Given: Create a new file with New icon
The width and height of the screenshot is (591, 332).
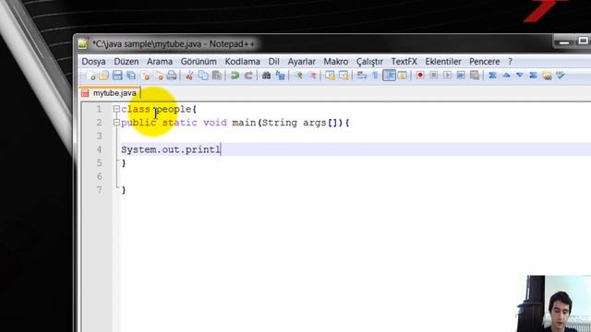Looking at the screenshot, I should point(90,76).
